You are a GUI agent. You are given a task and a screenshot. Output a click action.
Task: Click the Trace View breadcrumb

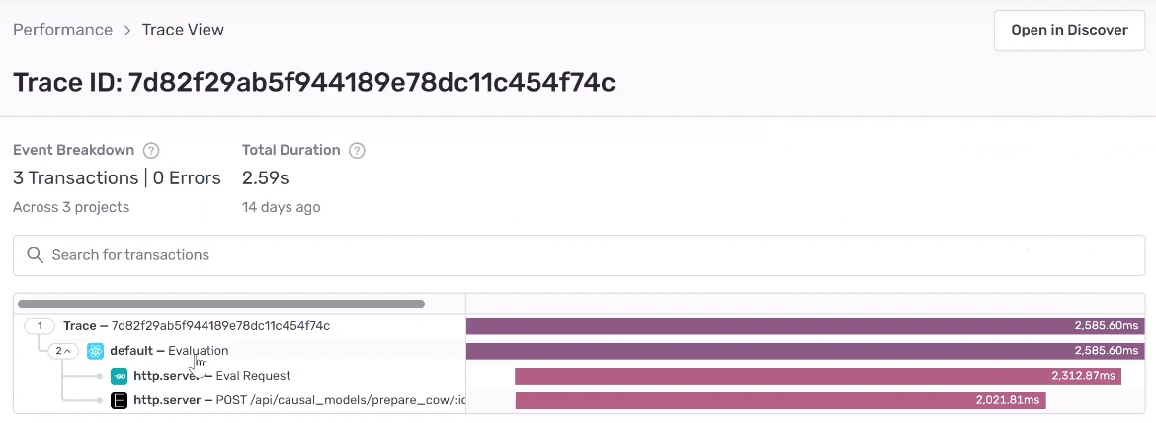click(183, 30)
